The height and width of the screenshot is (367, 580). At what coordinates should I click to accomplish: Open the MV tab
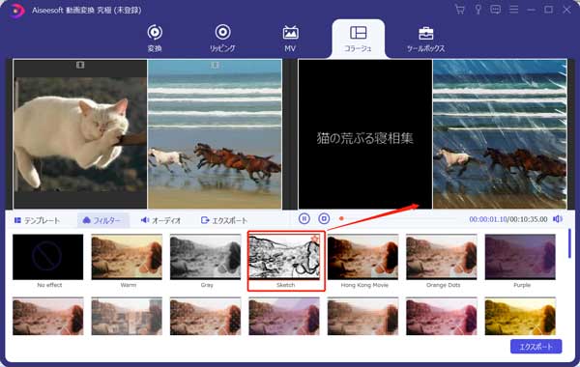point(290,39)
